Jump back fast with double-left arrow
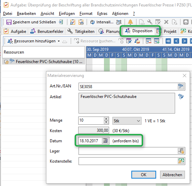Screen dimensions: 192x186 tap(168, 41)
